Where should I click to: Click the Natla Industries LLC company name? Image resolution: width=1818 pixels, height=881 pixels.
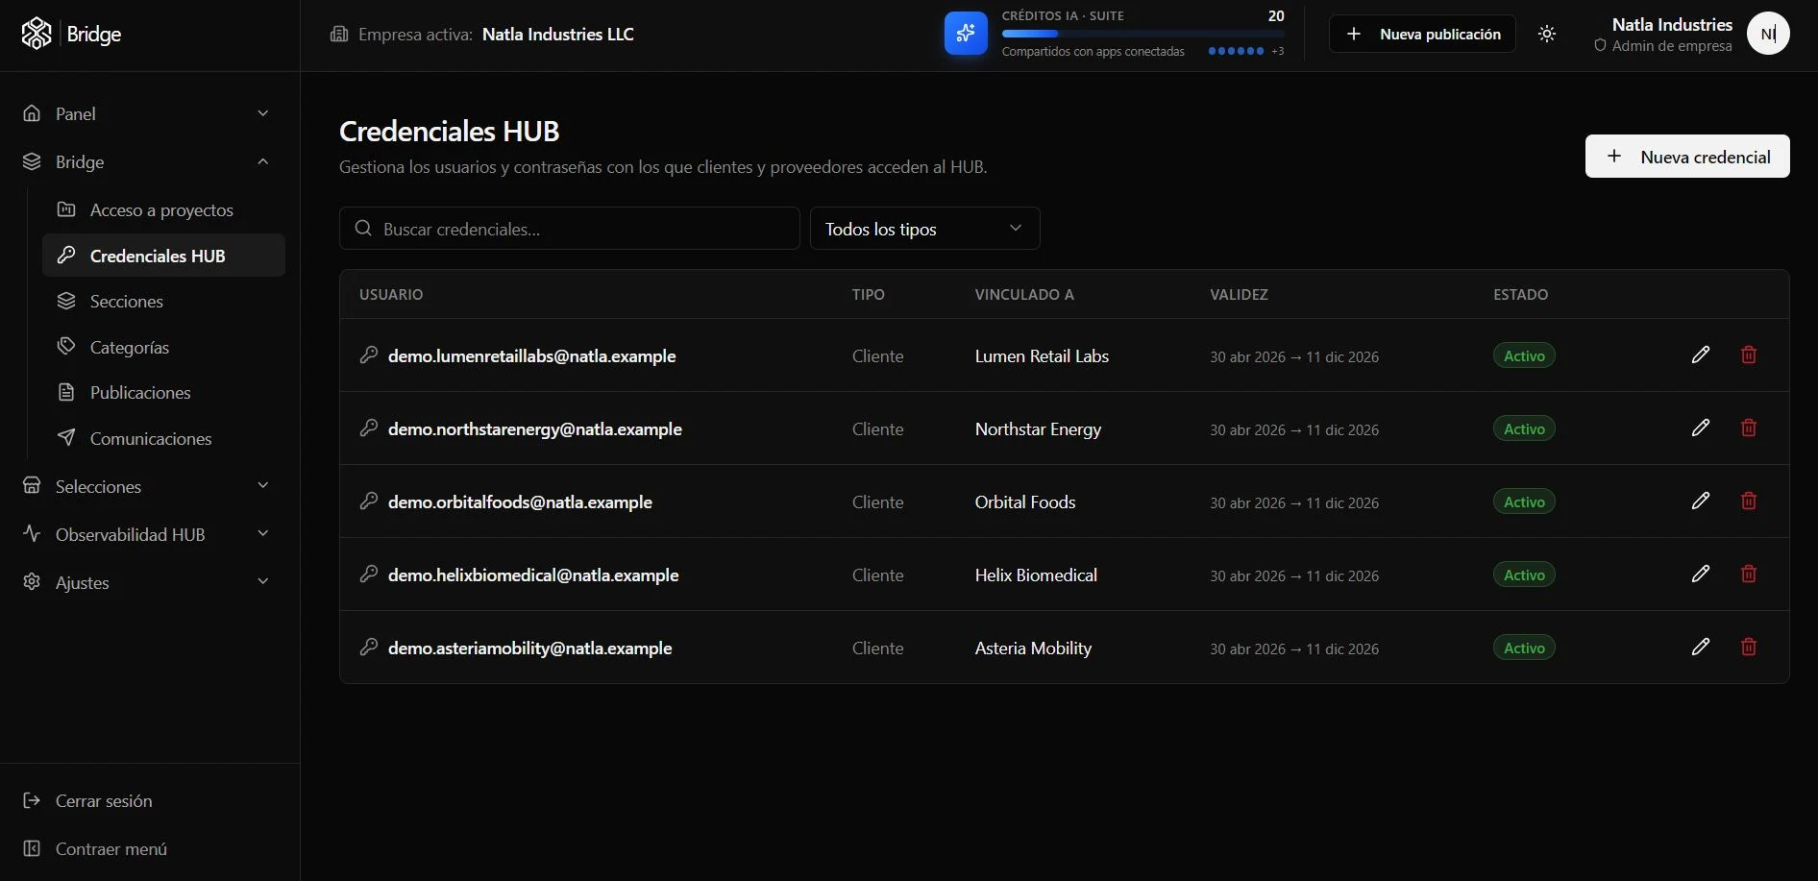click(558, 34)
